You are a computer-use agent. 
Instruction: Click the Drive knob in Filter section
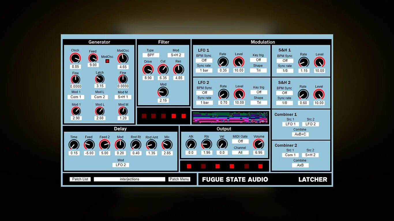[148, 70]
